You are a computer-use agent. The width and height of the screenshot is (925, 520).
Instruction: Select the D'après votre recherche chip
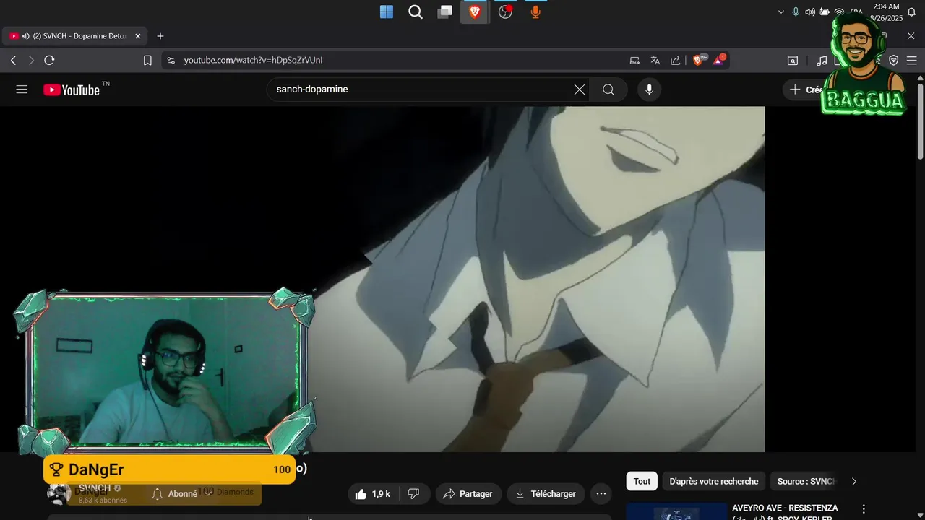(x=714, y=481)
